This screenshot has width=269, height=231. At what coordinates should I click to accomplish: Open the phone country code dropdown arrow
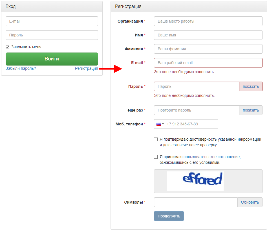click(163, 124)
